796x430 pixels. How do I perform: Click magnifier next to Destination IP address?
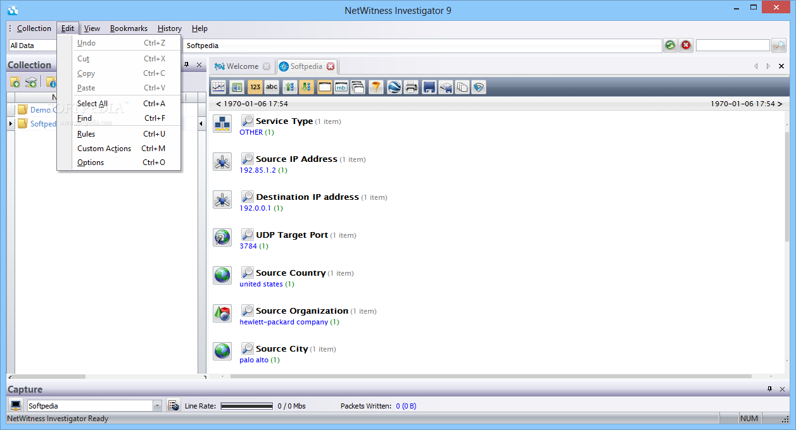(248, 197)
